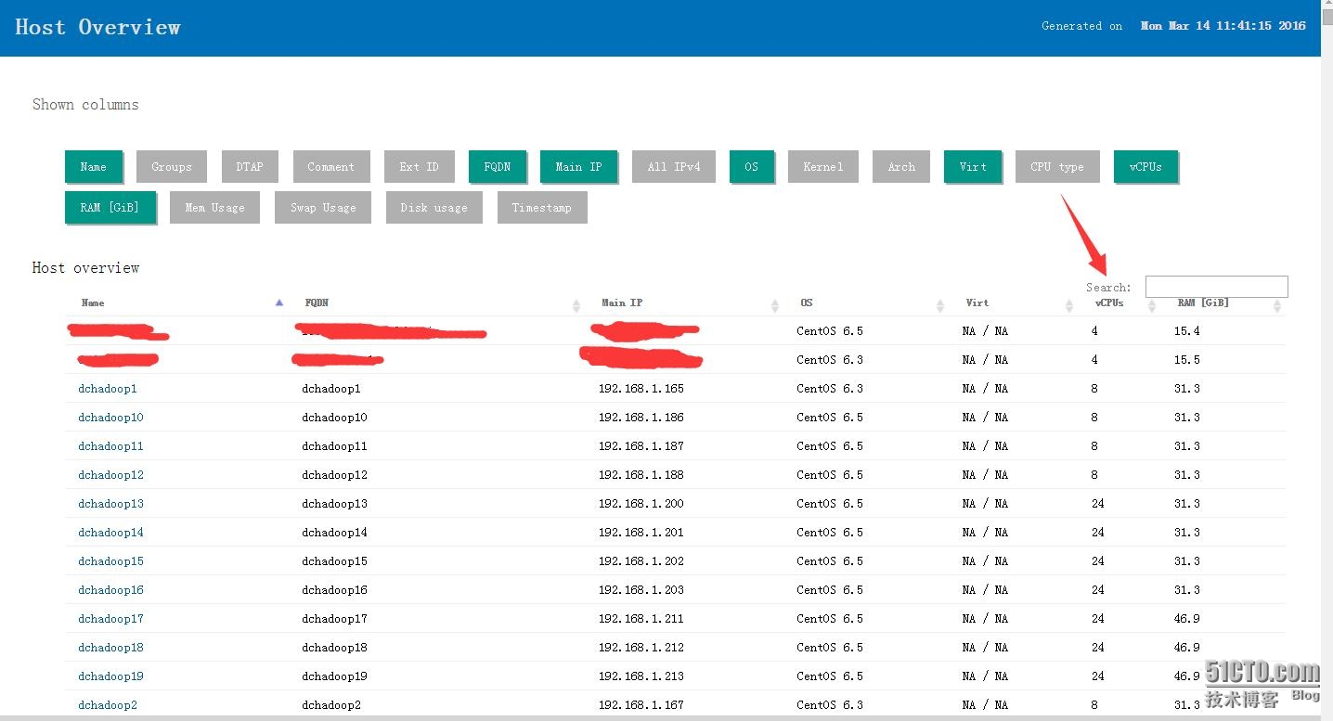Open the dchadoop17 host link
The width and height of the screenshot is (1333, 721).
[x=110, y=618]
